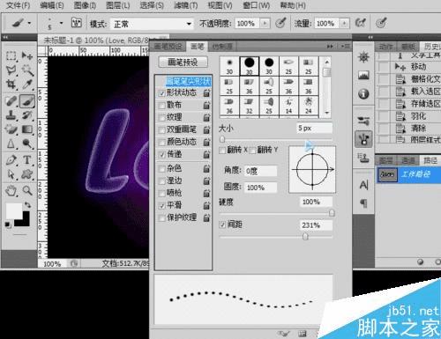Open the Filter menu
Screen dimensions: 441x339
[186, 5]
